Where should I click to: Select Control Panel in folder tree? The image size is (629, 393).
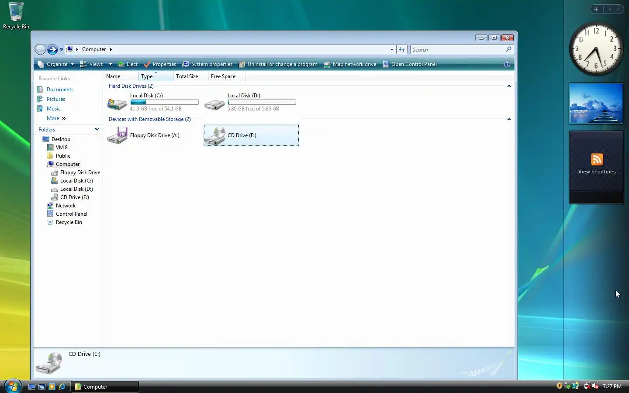(x=72, y=214)
